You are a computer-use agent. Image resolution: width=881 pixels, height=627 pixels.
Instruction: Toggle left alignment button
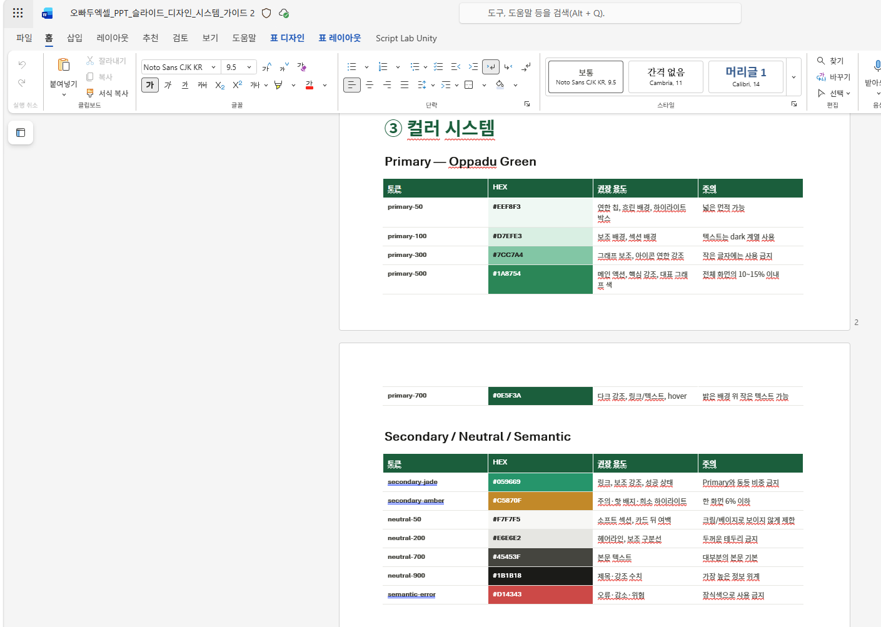click(352, 85)
